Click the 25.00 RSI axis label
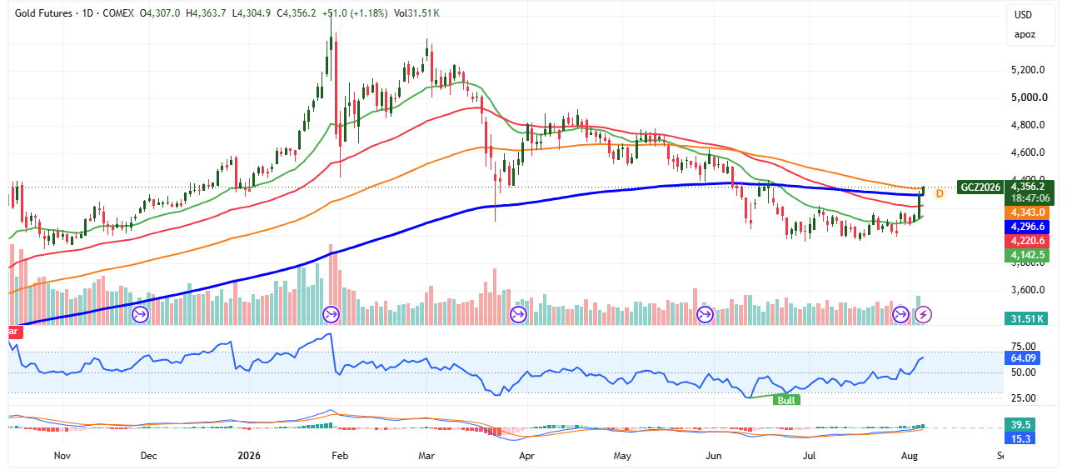1067x475 pixels. coord(1024,398)
